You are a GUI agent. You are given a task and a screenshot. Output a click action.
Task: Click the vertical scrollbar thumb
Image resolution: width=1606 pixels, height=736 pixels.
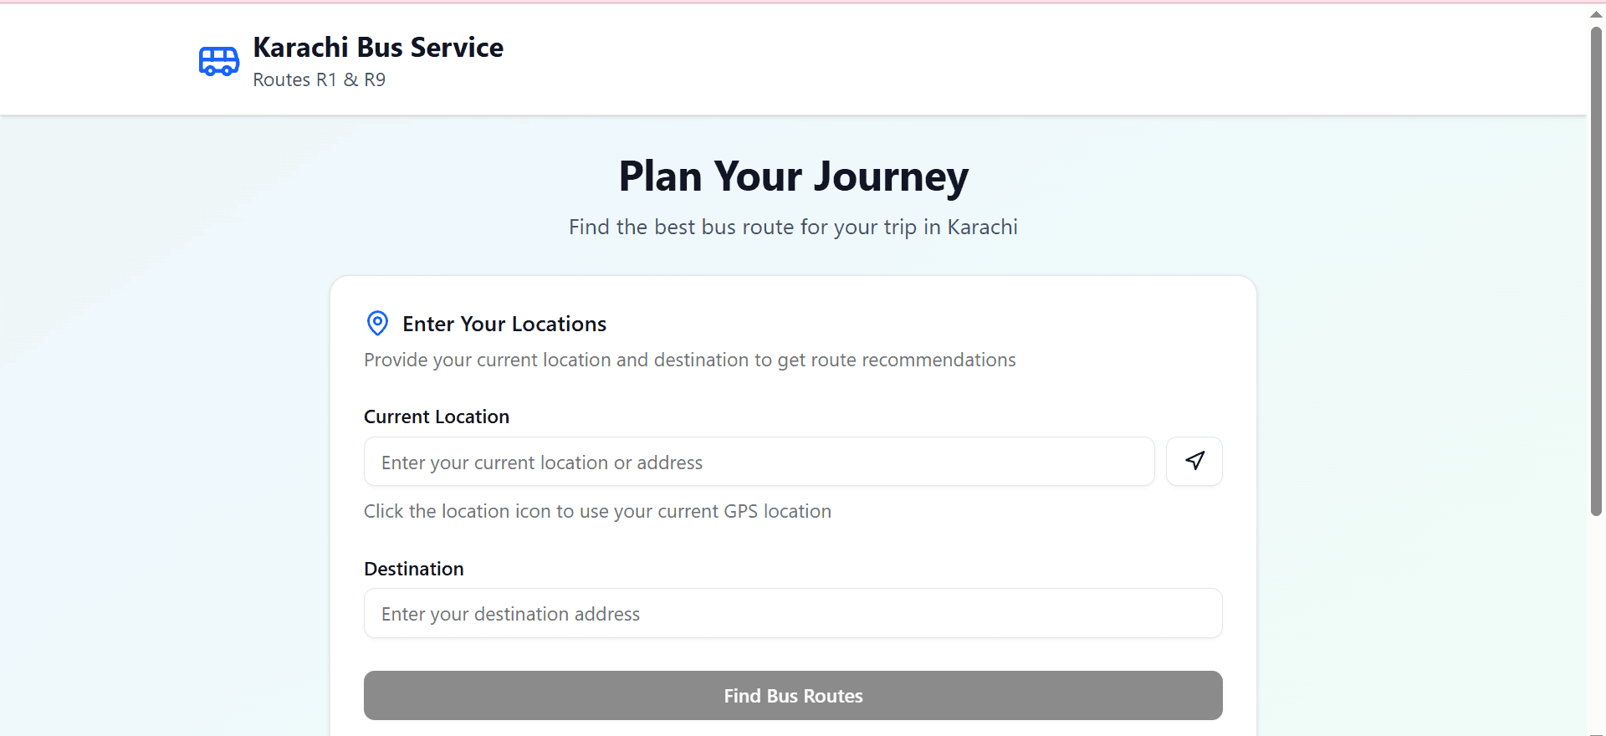pyautogui.click(x=1596, y=268)
